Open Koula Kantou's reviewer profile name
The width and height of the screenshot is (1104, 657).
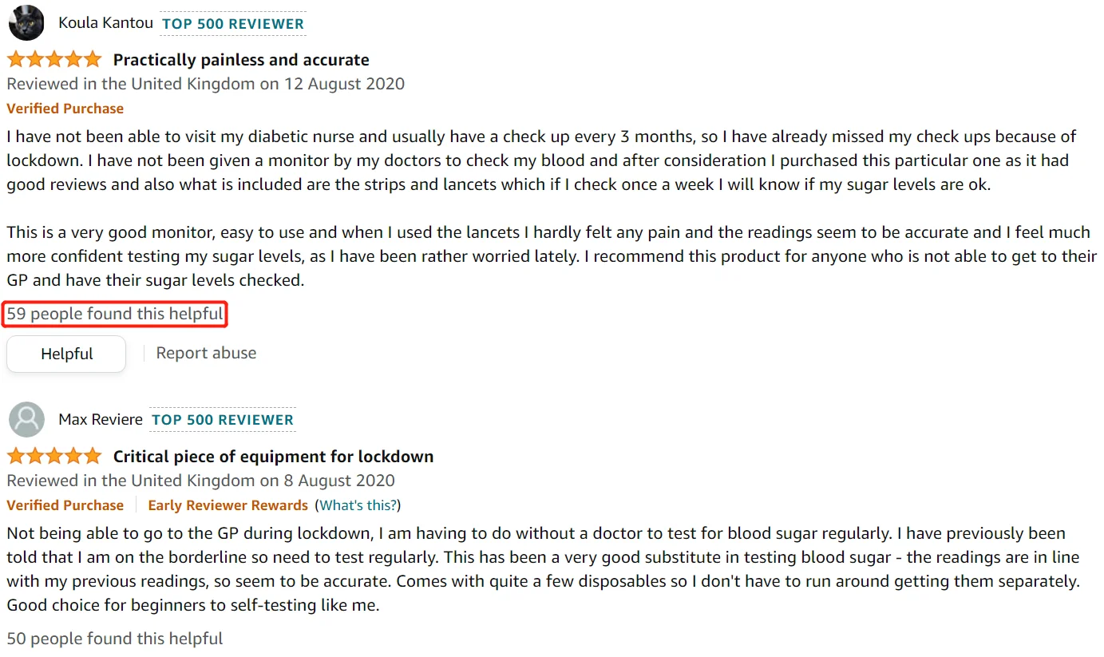pos(105,22)
